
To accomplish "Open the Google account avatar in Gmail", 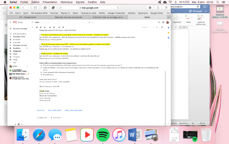I will tap(168, 22).
